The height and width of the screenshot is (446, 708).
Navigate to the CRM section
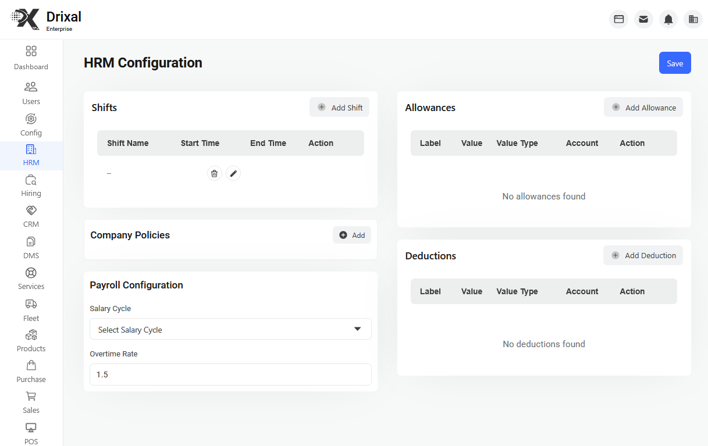(31, 216)
